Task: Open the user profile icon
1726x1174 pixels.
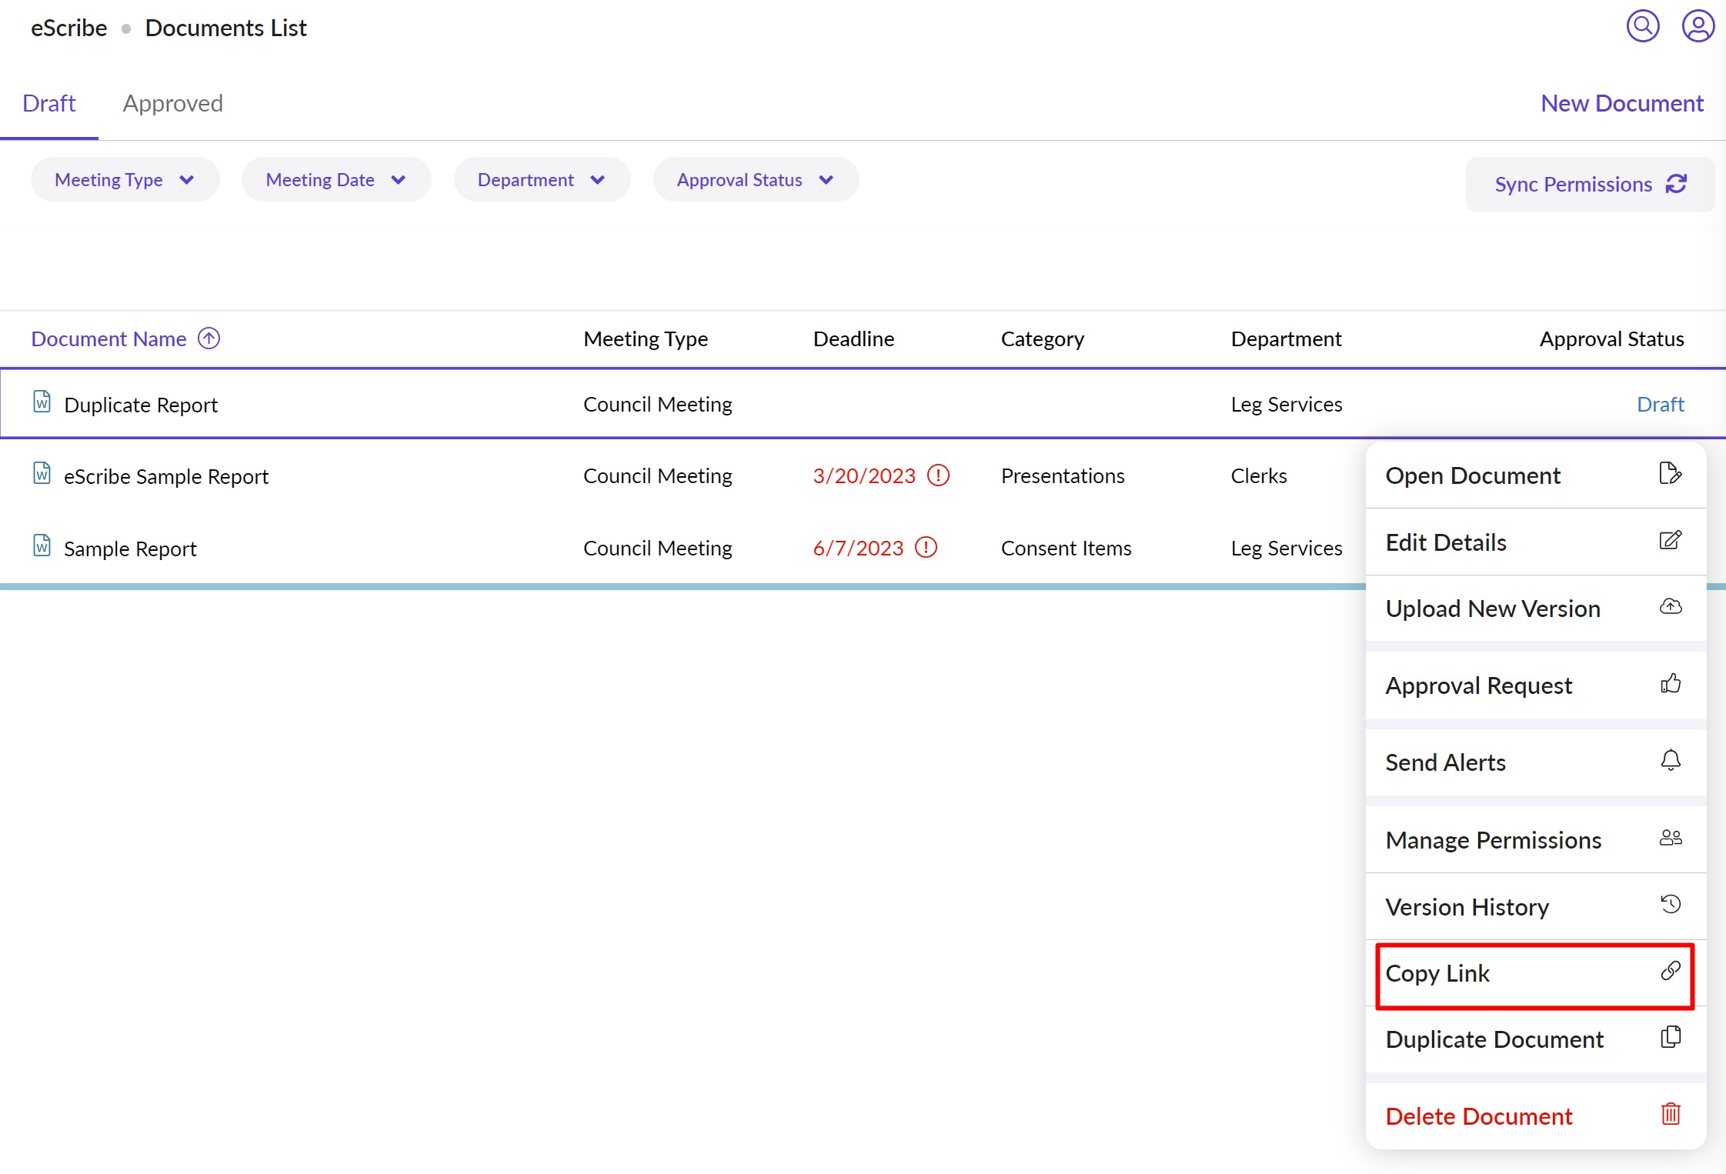Action: [1698, 27]
